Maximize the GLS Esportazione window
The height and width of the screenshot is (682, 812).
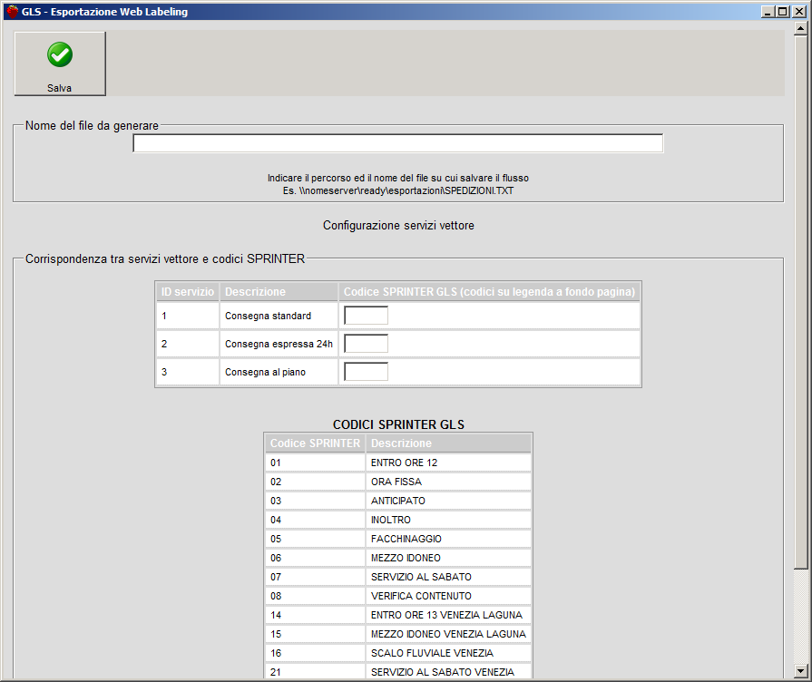click(782, 11)
